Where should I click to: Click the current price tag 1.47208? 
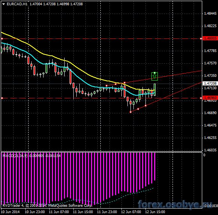point(210,84)
